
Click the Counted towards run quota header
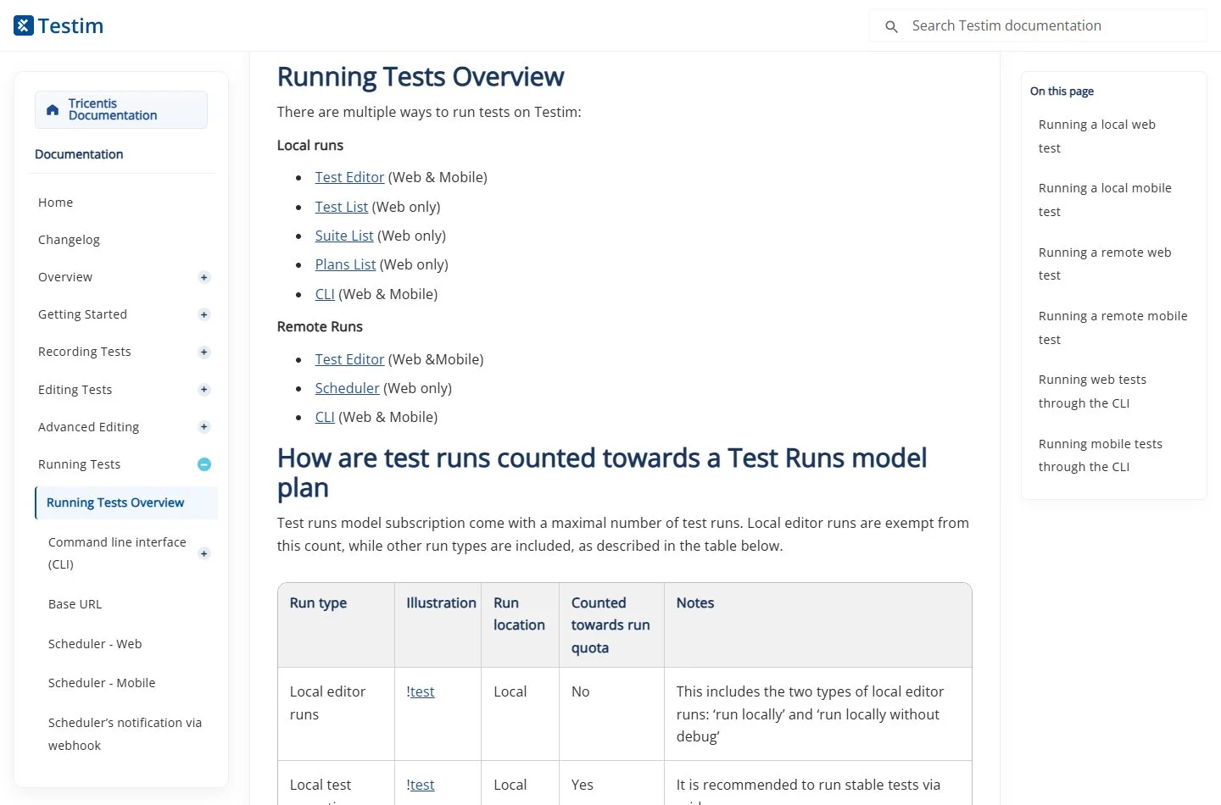click(x=610, y=625)
